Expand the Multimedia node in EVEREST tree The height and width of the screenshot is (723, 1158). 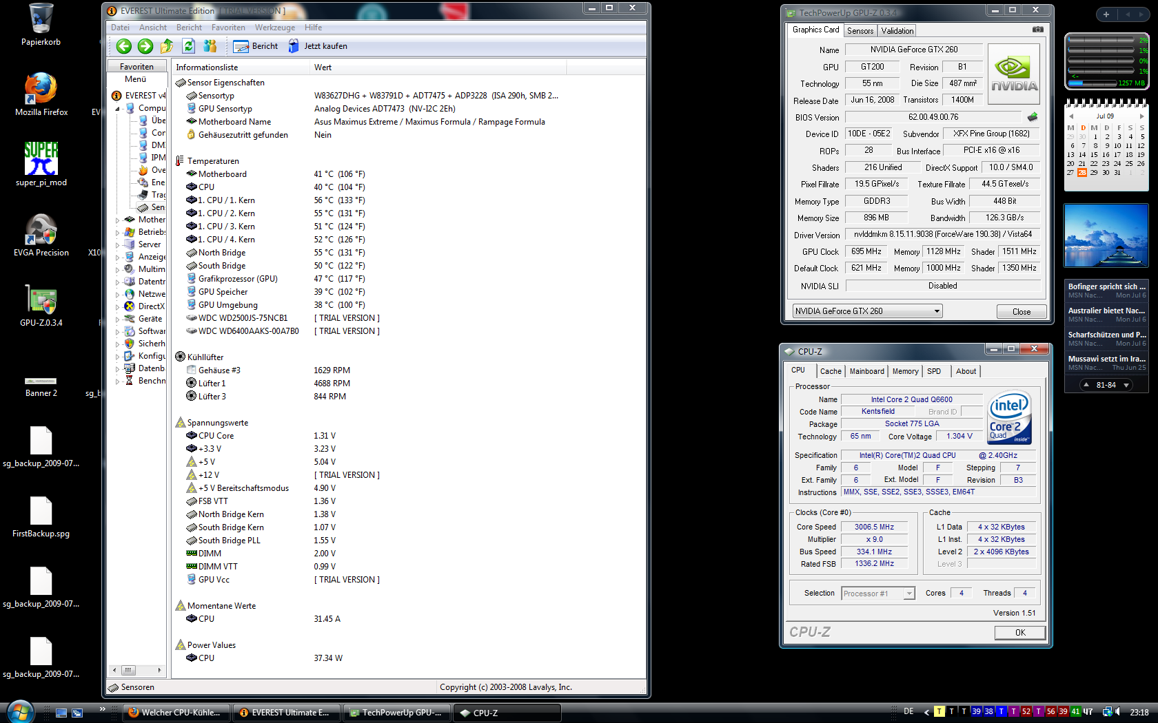(118, 270)
